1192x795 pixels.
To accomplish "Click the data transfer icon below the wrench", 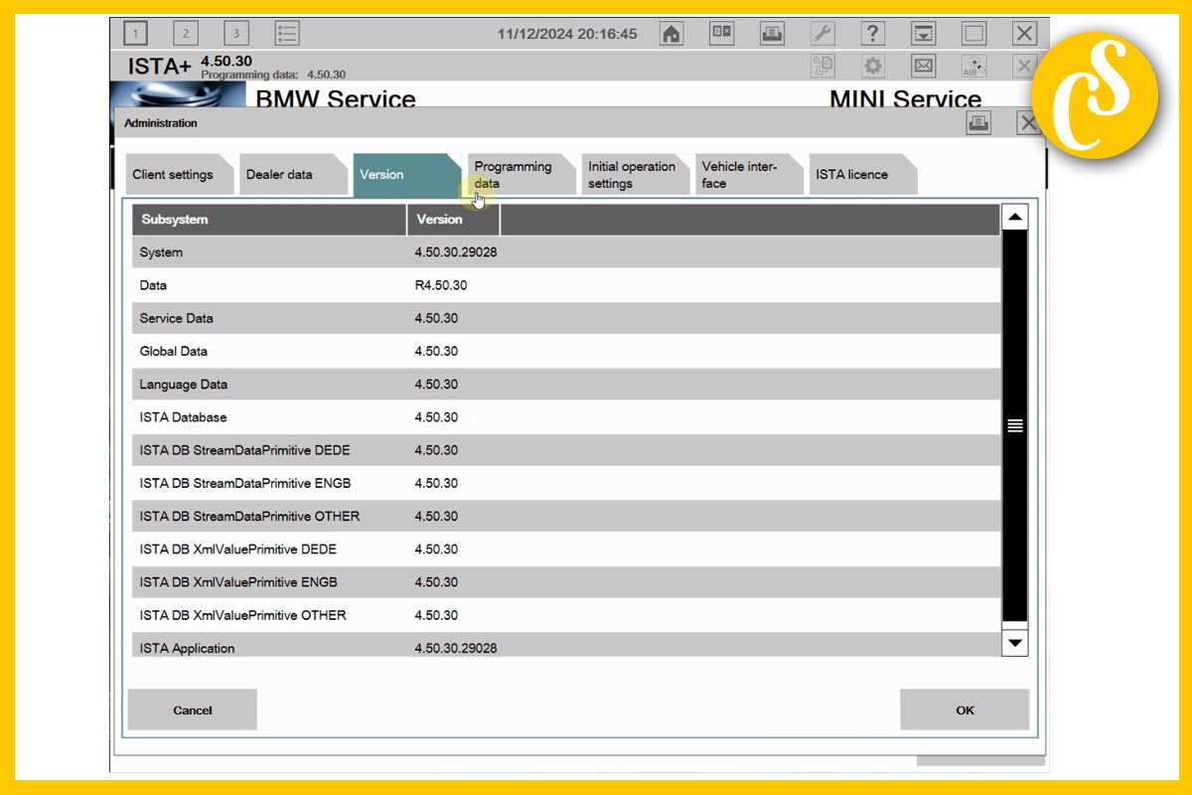I will click(822, 66).
